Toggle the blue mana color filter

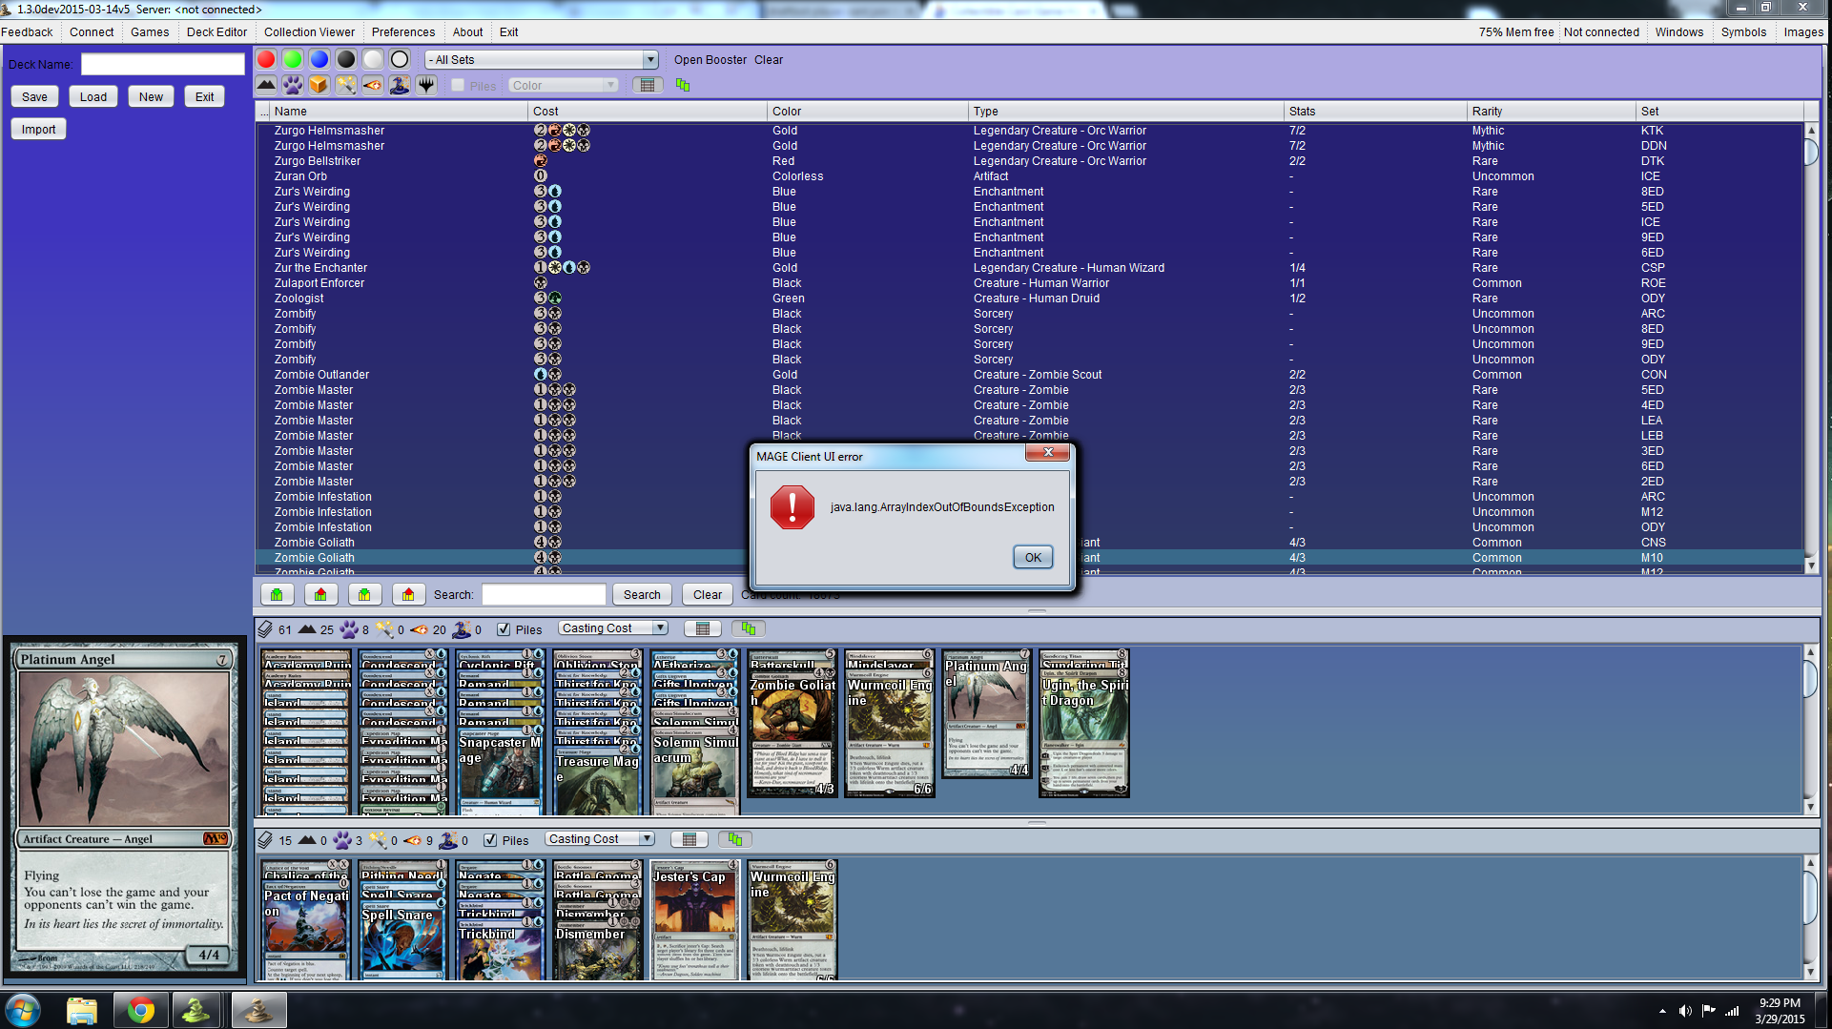coord(319,59)
